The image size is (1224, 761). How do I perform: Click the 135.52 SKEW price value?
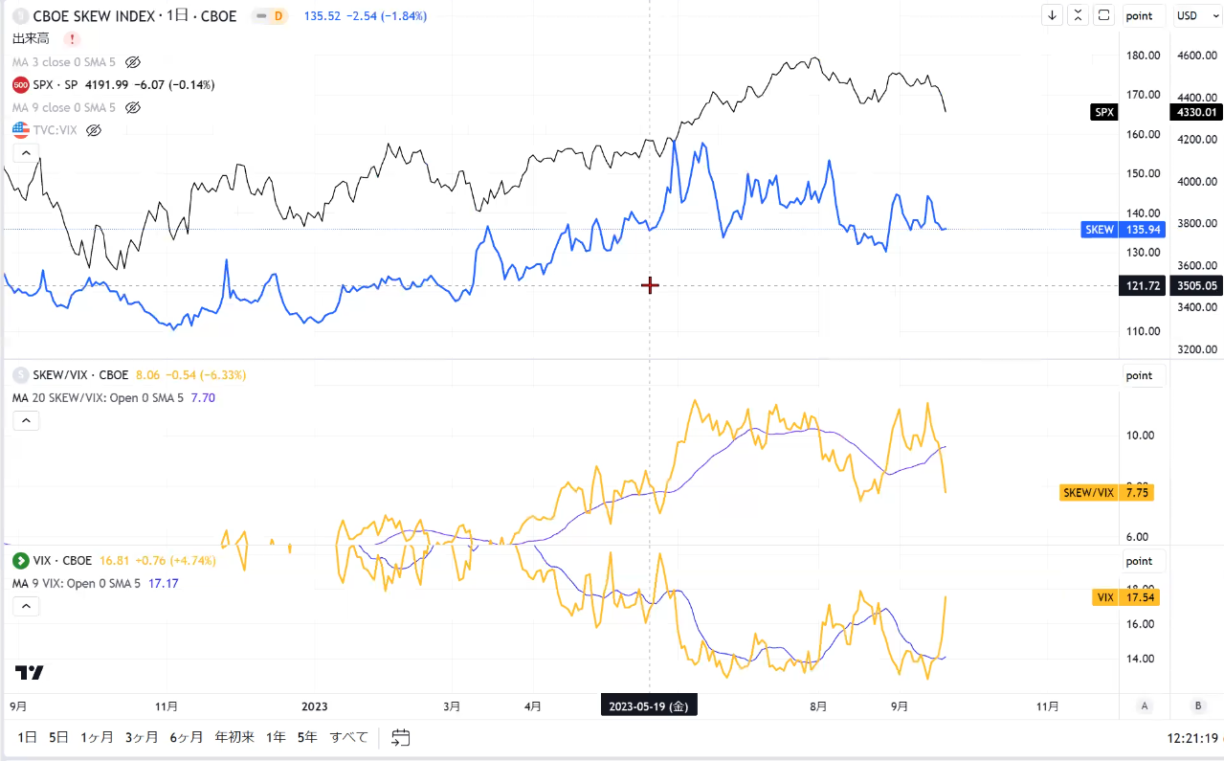pos(323,16)
